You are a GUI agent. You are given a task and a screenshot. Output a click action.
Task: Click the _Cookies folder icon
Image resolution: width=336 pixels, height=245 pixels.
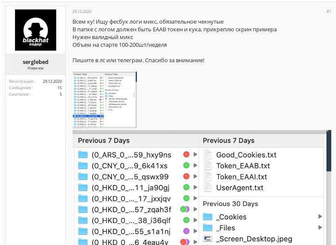(208, 217)
